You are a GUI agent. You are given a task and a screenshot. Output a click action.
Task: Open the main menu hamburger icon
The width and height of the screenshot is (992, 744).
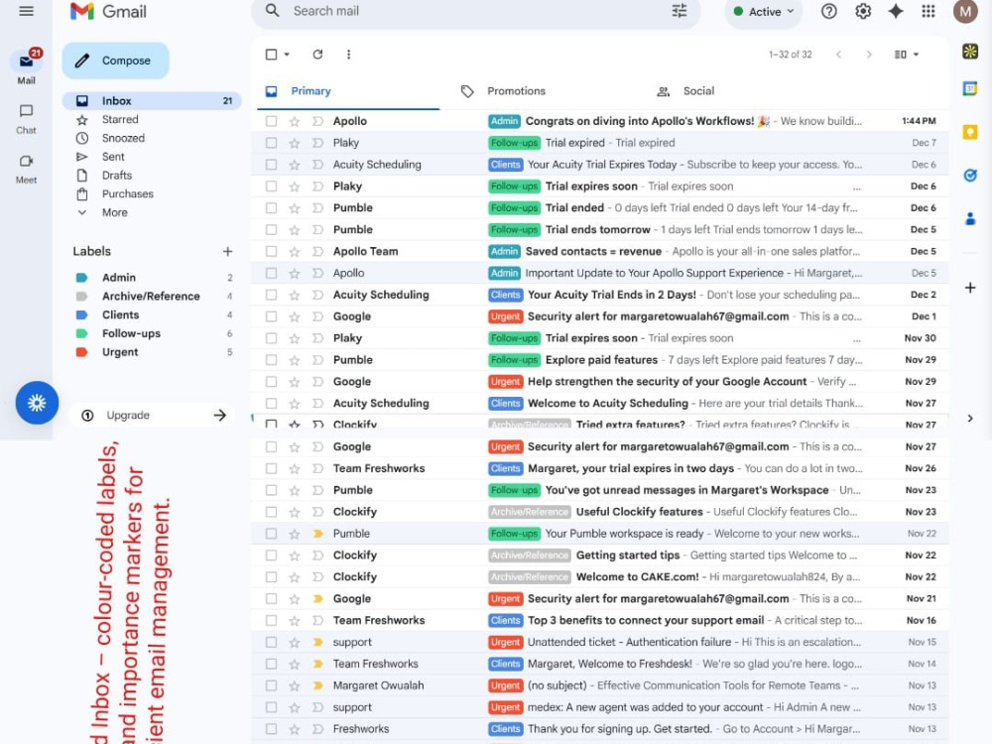(26, 11)
